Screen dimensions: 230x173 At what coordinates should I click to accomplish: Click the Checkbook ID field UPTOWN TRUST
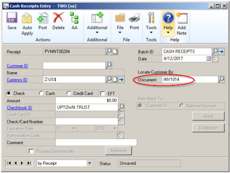(86, 107)
